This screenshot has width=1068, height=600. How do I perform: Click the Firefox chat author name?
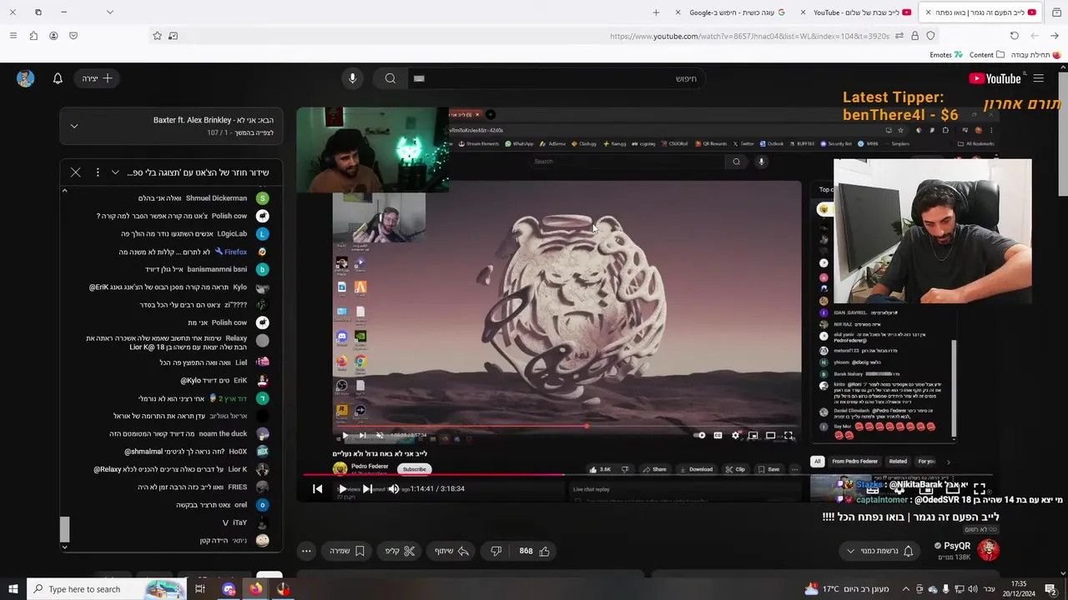pos(235,252)
